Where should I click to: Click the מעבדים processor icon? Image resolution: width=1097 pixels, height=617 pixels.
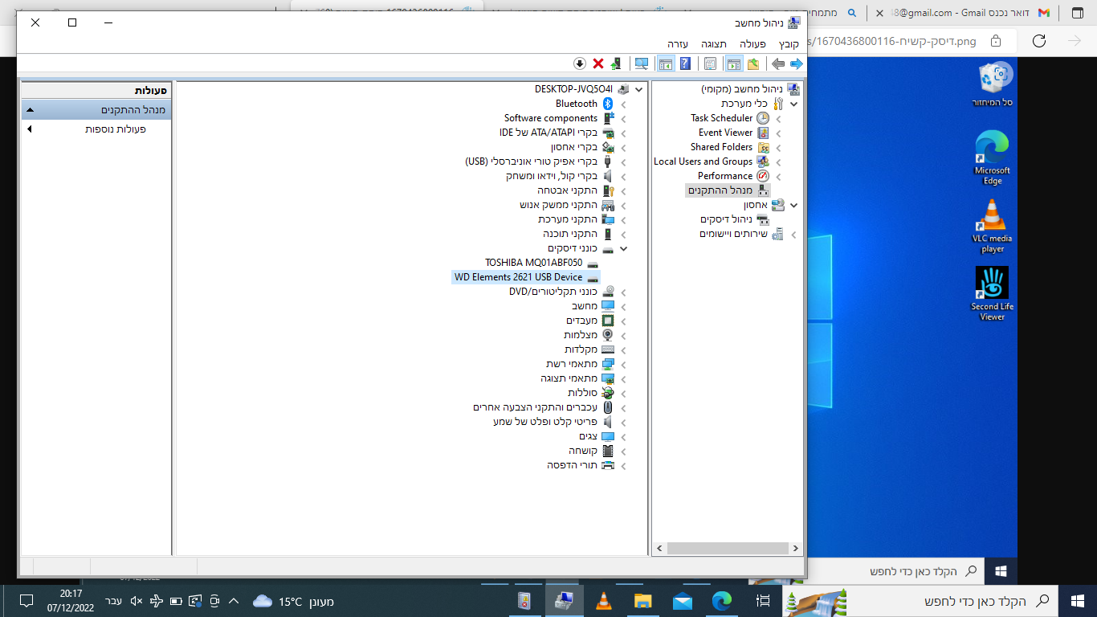point(608,321)
